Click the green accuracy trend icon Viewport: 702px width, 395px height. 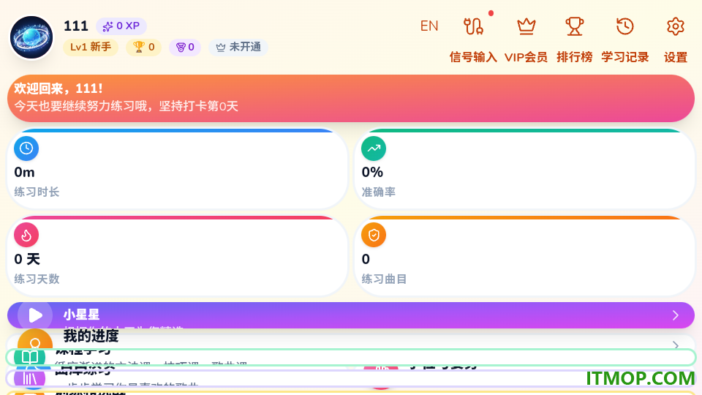[x=374, y=148]
